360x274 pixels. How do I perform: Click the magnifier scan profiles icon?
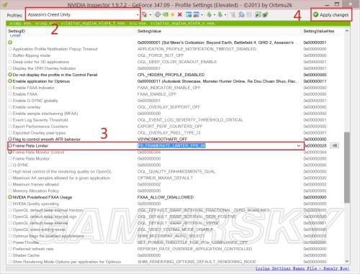pos(241,14)
